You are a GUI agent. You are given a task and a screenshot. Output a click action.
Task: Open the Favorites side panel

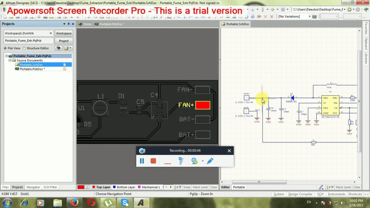click(366, 28)
